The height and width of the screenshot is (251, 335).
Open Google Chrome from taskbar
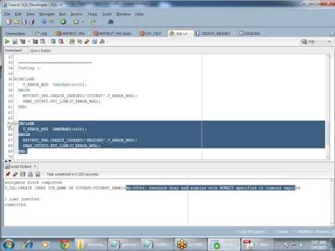[65, 245]
